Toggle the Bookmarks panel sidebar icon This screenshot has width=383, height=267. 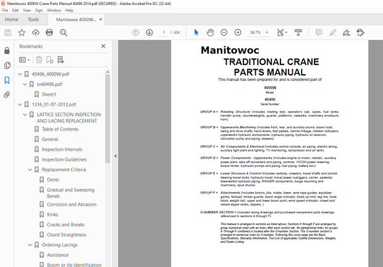pos(7,80)
